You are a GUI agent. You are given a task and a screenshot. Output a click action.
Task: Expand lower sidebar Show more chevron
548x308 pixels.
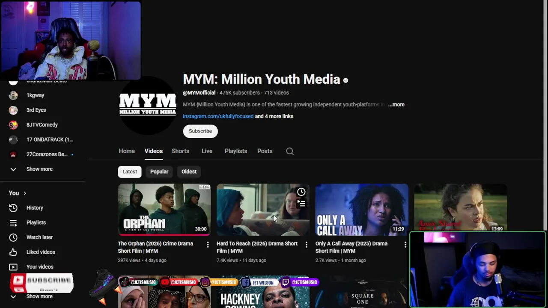point(13,296)
